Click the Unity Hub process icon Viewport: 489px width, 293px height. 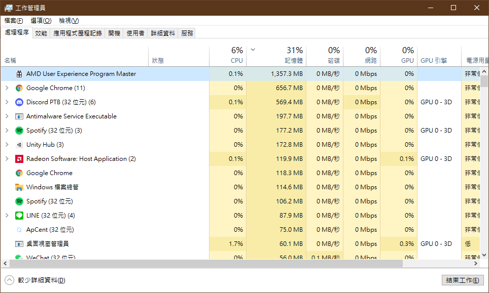[19, 145]
